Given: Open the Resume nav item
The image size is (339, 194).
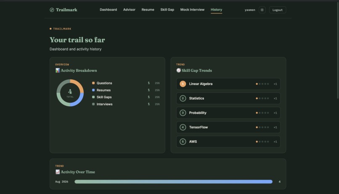Looking at the screenshot, I should (148, 10).
